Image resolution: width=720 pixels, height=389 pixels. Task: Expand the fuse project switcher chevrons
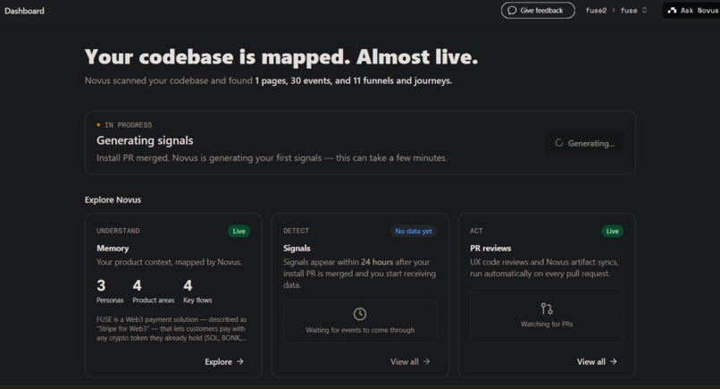coord(644,10)
